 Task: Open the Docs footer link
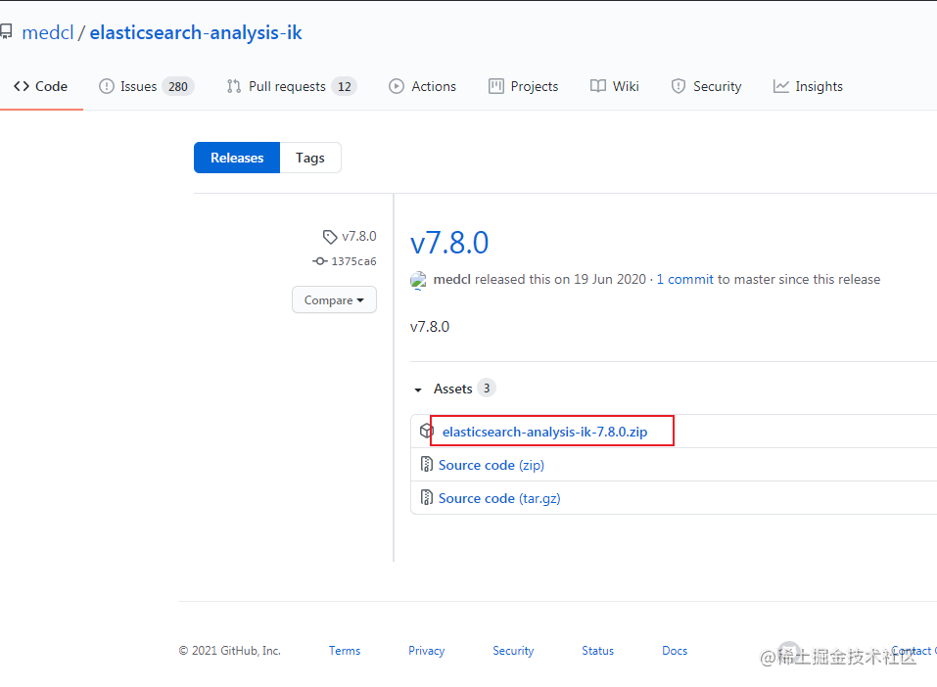[x=675, y=651]
